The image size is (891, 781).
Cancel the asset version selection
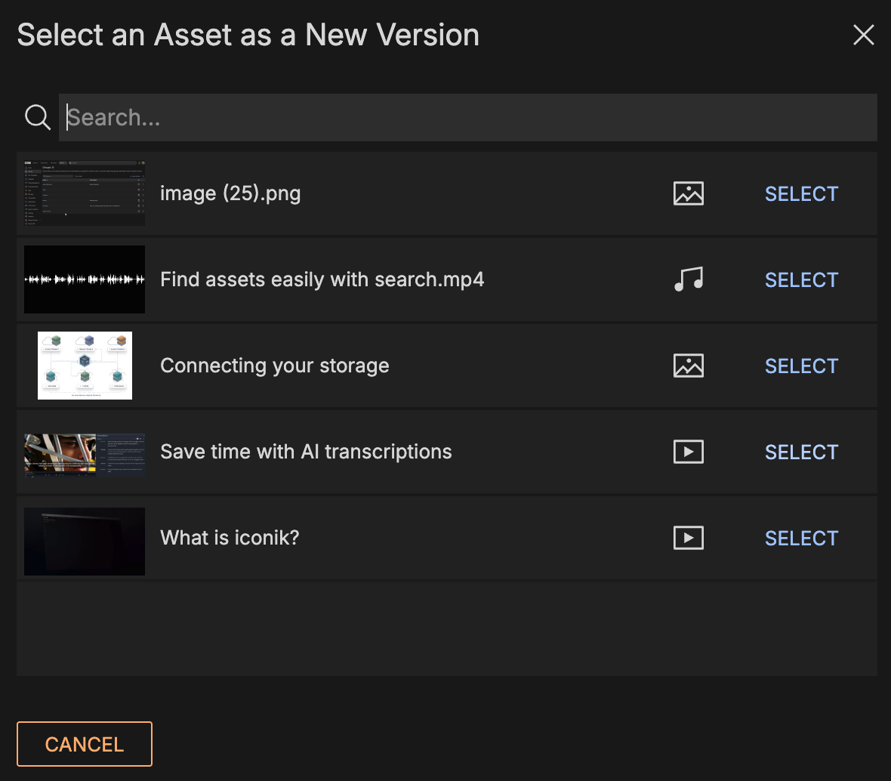(85, 744)
